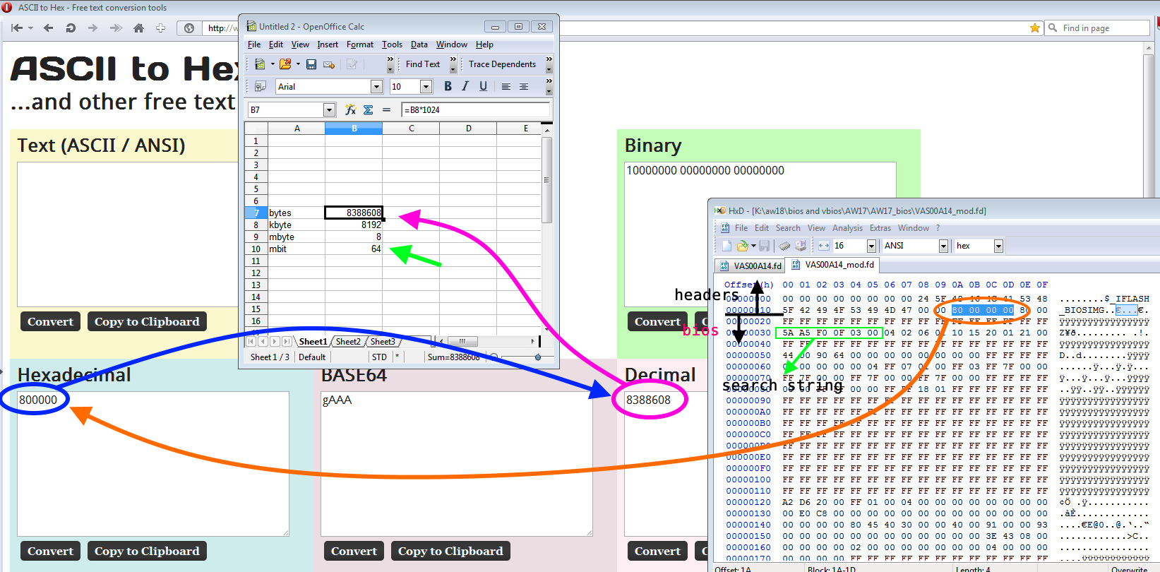Viewport: 1160px width, 572px height.
Task: Open the font size 10 dropdown in Calc
Action: (x=426, y=86)
